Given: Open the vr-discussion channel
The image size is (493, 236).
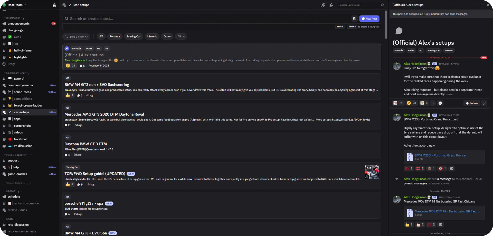Looking at the screenshot, I should tap(29, 146).
